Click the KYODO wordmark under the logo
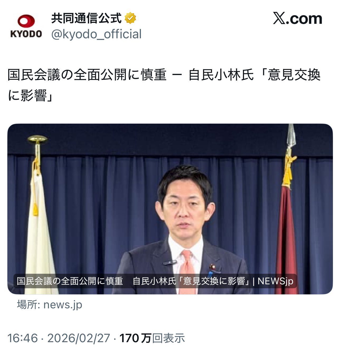This screenshot has width=340, height=353. pyautogui.click(x=26, y=34)
